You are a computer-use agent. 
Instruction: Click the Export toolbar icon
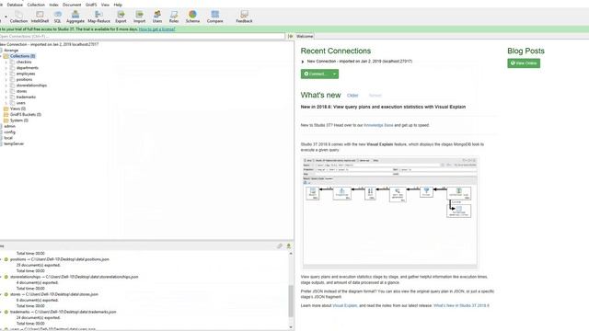[x=121, y=17]
